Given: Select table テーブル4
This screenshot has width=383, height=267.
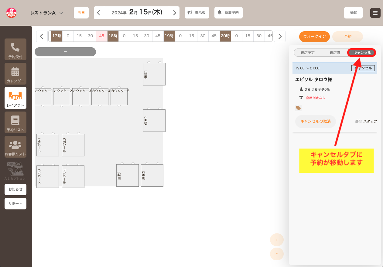Looking at the screenshot, I should pos(73,177).
